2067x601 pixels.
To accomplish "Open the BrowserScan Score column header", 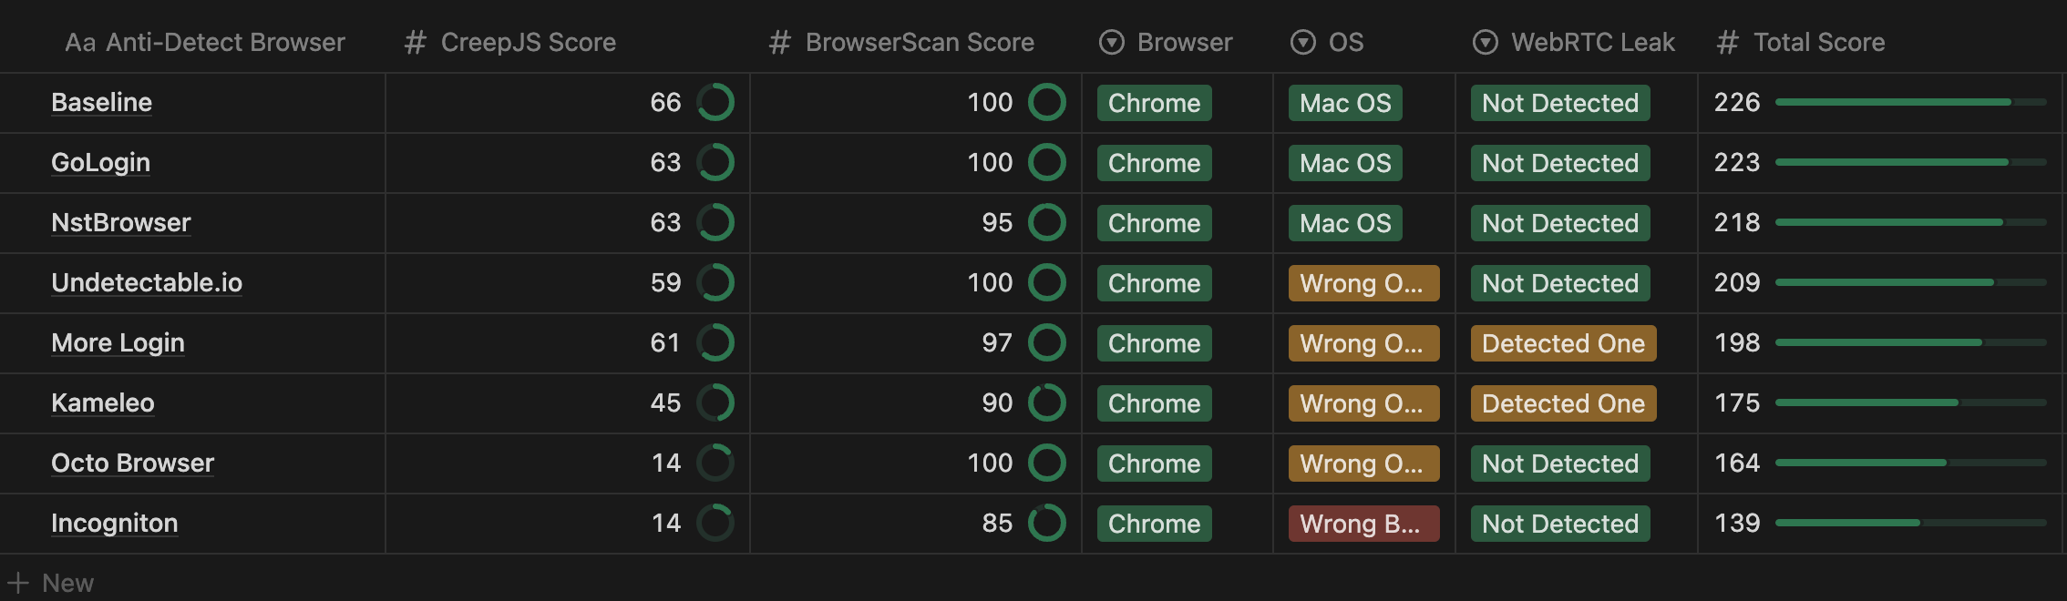I will [x=901, y=42].
